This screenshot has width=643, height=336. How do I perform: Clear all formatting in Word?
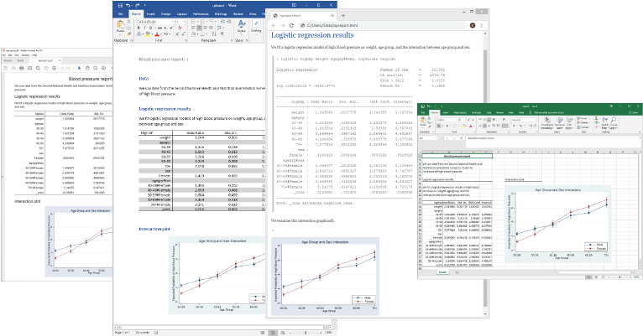coord(180,28)
